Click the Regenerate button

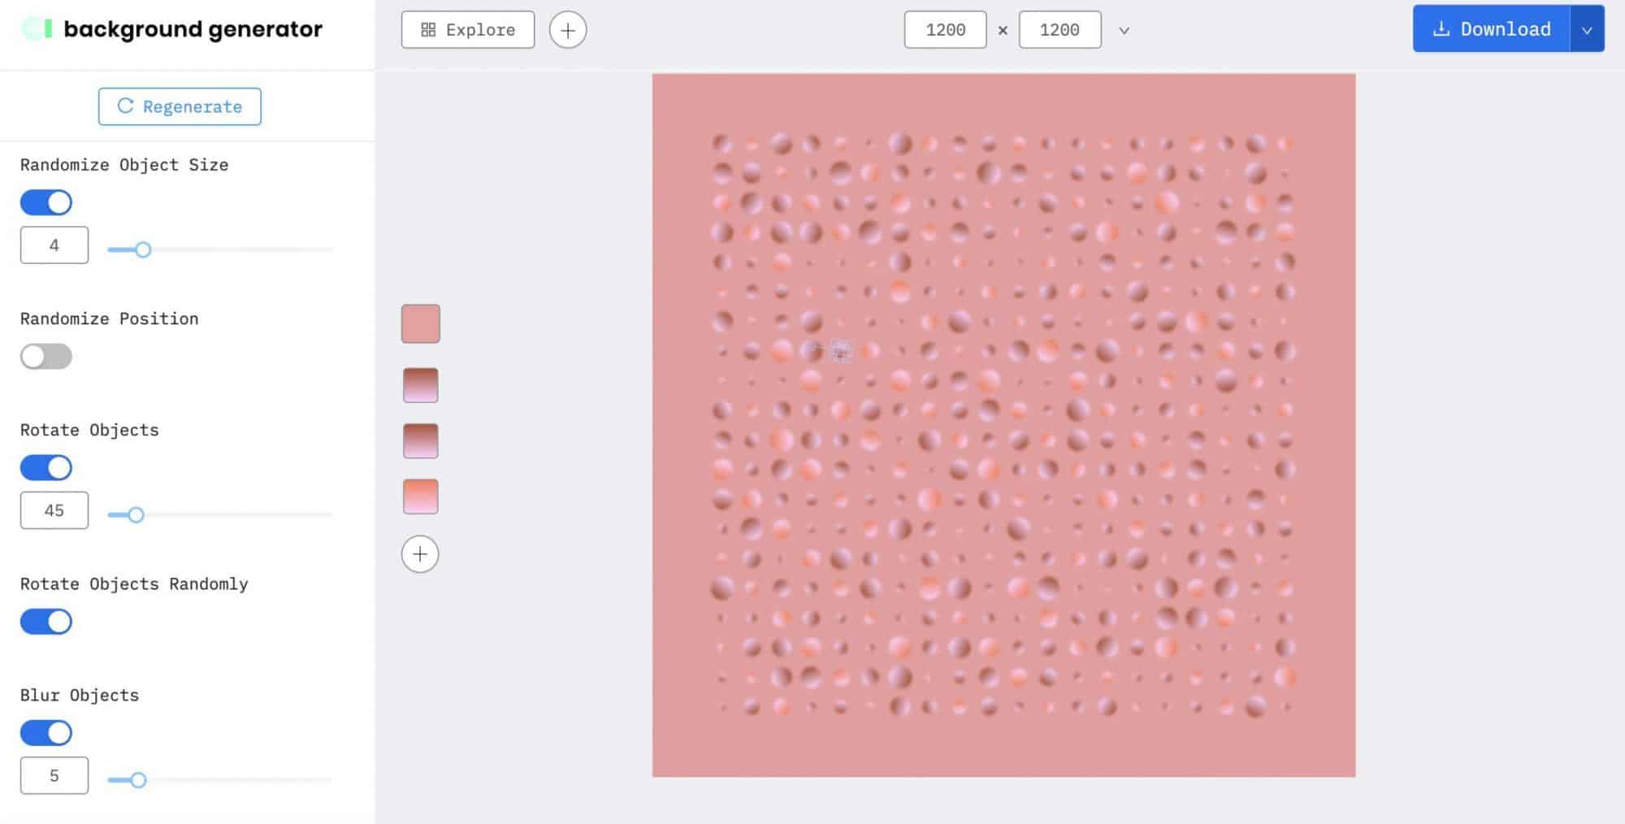tap(179, 106)
